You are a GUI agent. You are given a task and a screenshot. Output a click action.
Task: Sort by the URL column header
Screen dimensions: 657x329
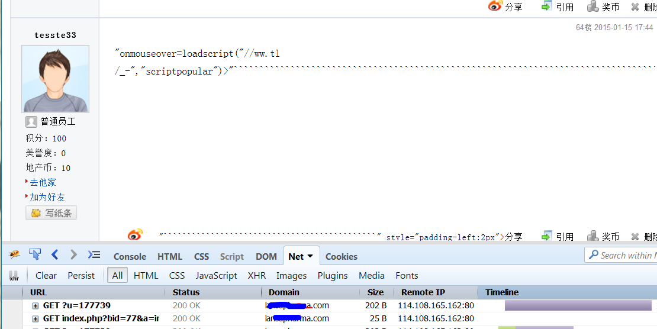point(94,292)
